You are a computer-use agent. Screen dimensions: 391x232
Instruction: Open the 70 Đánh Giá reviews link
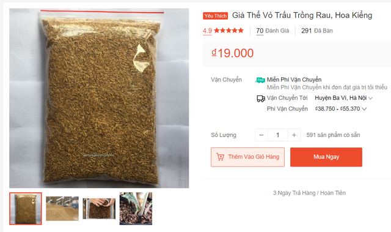tap(272, 31)
